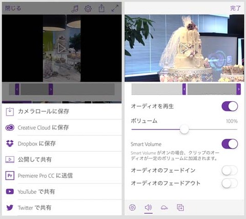Tap the 完了 done button
Image resolution: width=246 pixels, height=219 pixels.
coord(235,8)
